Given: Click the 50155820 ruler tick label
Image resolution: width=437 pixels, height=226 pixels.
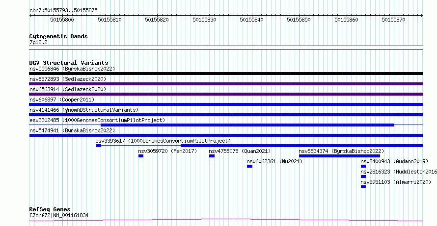Looking at the screenshot, I should [157, 20].
